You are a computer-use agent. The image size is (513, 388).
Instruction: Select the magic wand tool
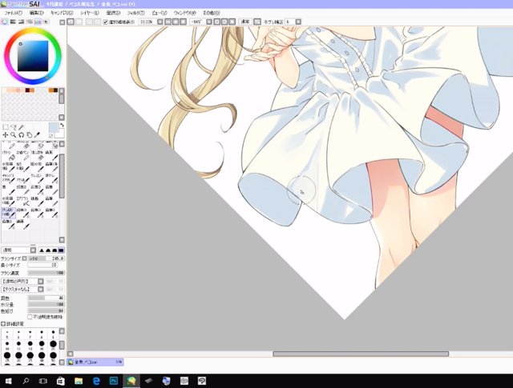click(x=22, y=127)
